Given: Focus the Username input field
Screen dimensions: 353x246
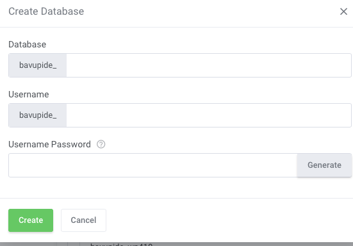Looking at the screenshot, I should [209, 115].
